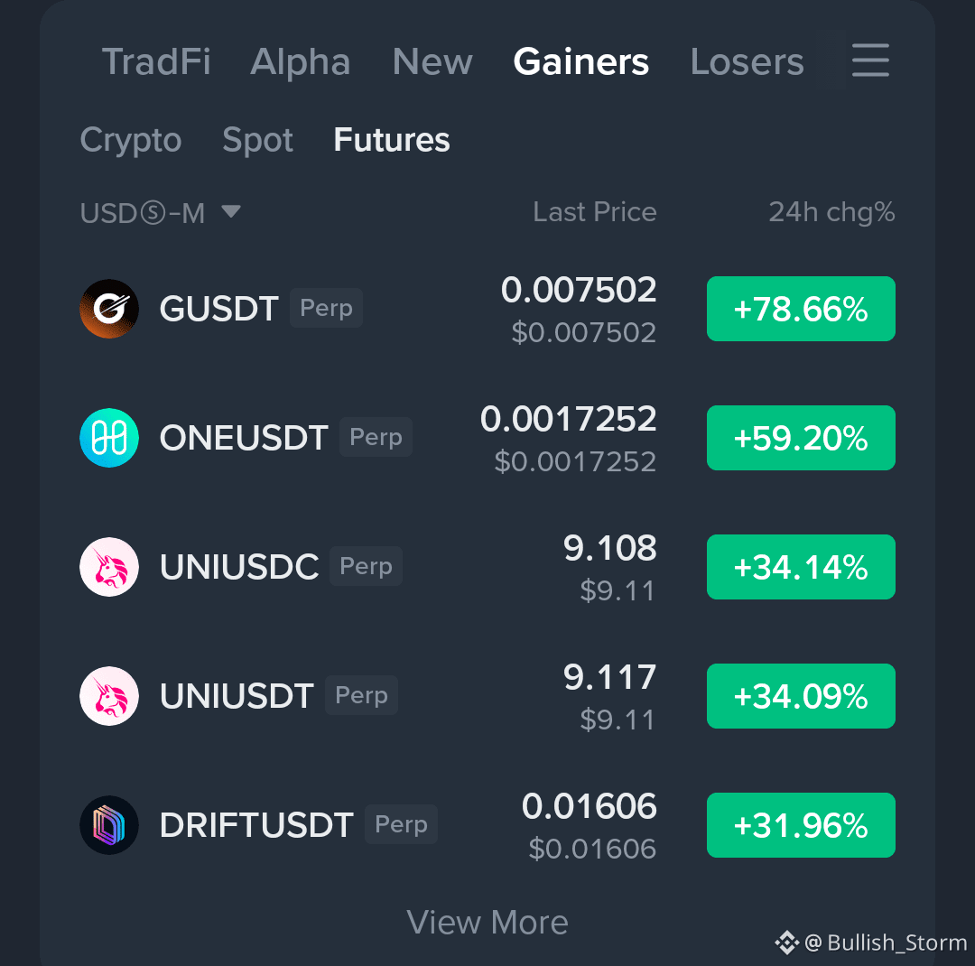
Task: Open the hamburger menu icon
Action: click(870, 60)
